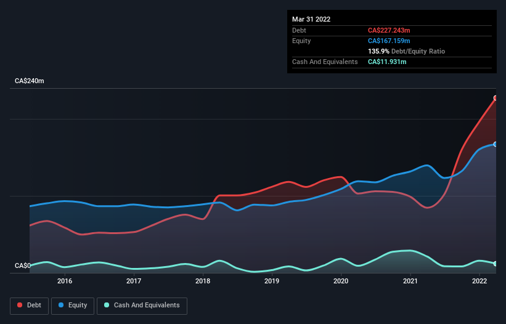The height and width of the screenshot is (324, 506).
Task: Click the 2021 x-axis label
Action: tap(410, 281)
